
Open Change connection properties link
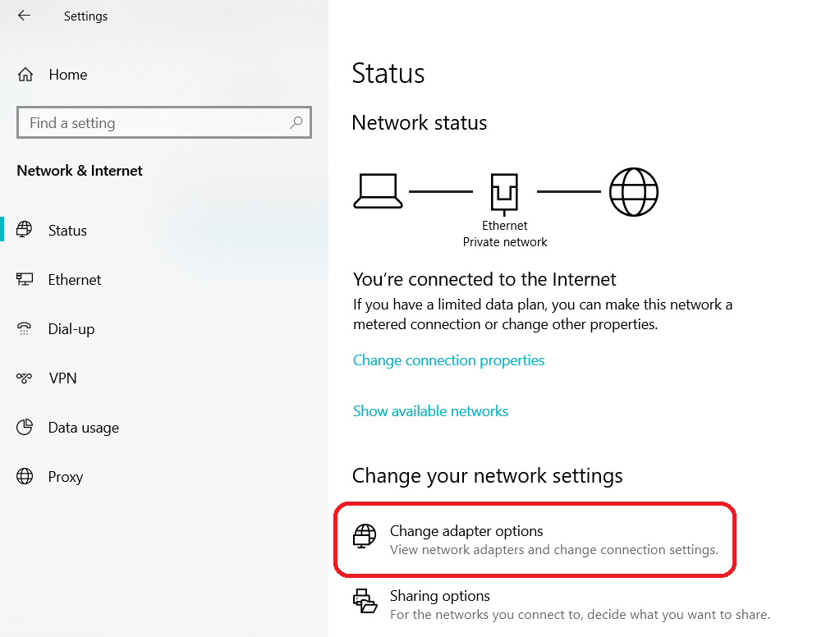pos(448,360)
